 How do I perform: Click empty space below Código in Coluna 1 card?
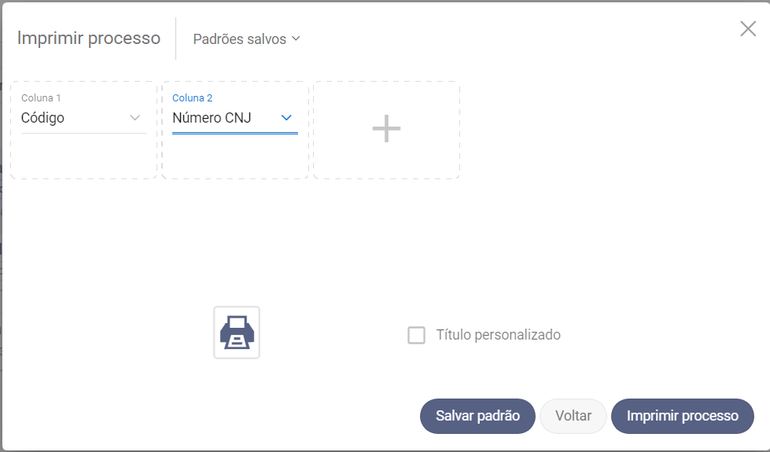[83, 157]
